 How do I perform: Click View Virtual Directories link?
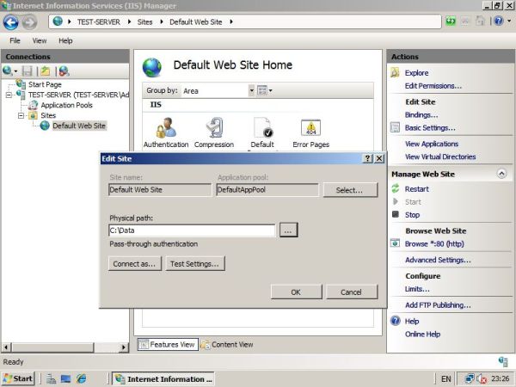coord(440,157)
